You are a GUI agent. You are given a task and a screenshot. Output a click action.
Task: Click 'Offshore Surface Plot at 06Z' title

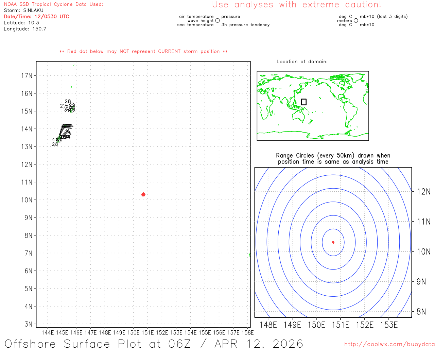point(98,344)
